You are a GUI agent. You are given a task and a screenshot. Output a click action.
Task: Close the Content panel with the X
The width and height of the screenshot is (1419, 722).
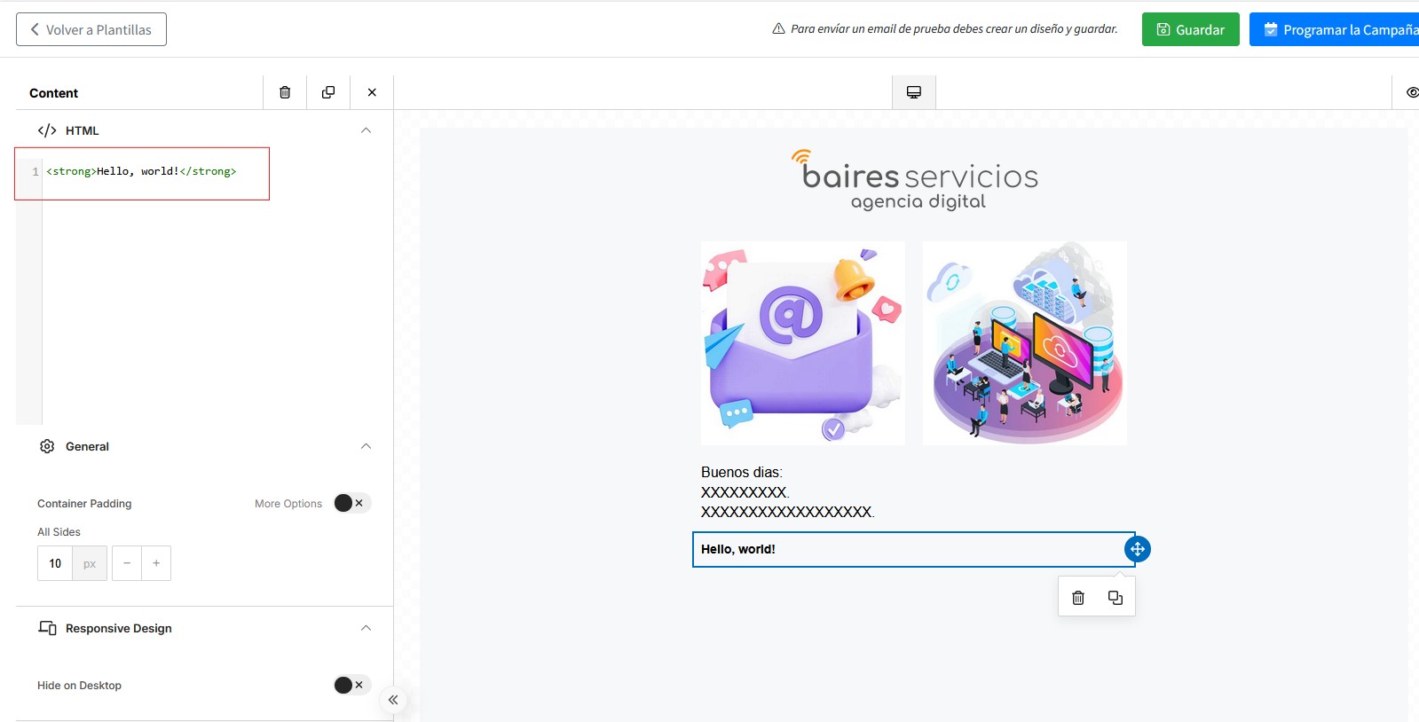[372, 92]
